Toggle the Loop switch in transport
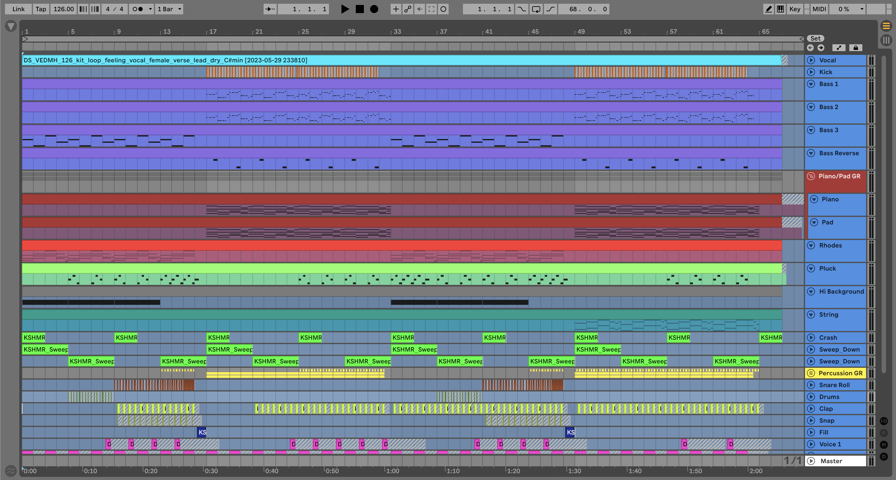The height and width of the screenshot is (480, 896). coord(536,9)
